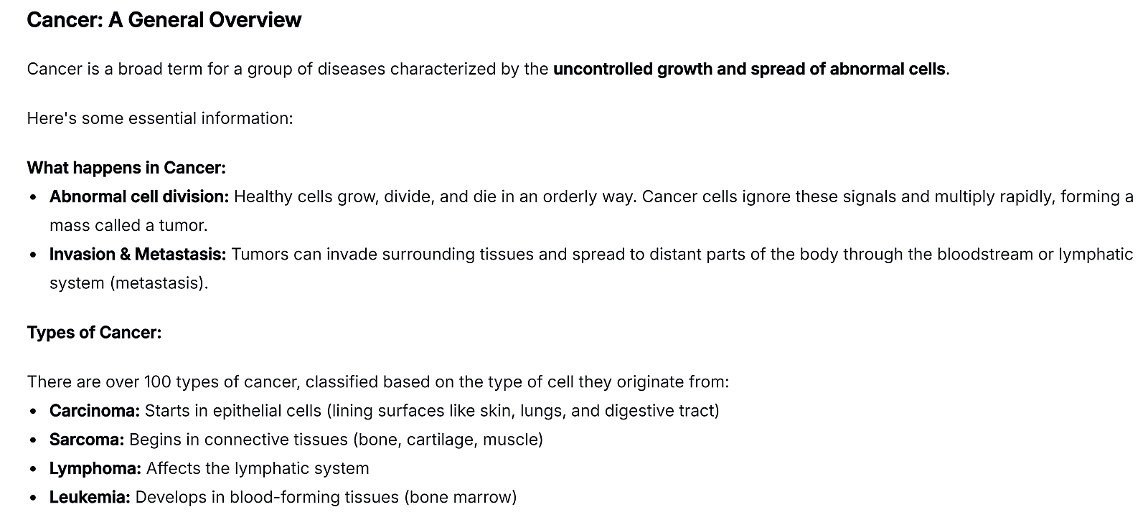This screenshot has width=1148, height=512.
Task: Click the bold phrase "uncontrolled growth and spread of abnormal cells"
Action: 750,70
